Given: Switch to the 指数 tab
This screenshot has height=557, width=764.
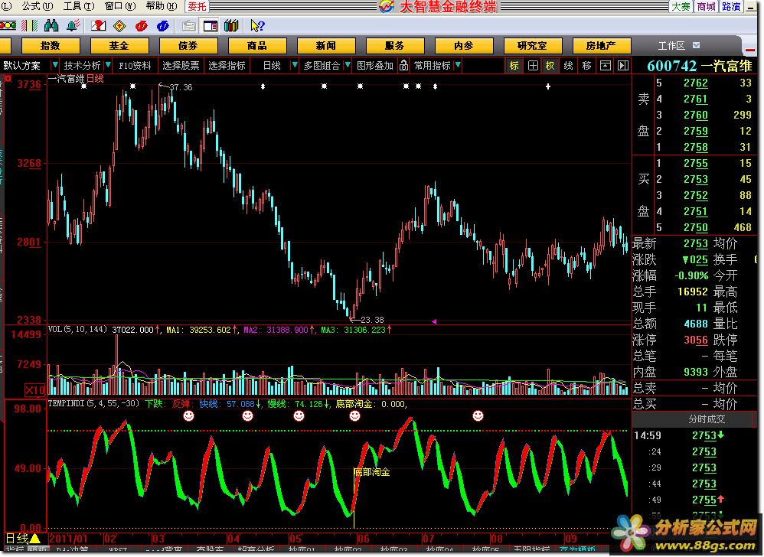Looking at the screenshot, I should (51, 46).
